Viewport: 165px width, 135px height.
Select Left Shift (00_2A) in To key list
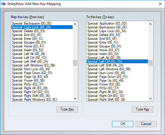(x=117, y=65)
